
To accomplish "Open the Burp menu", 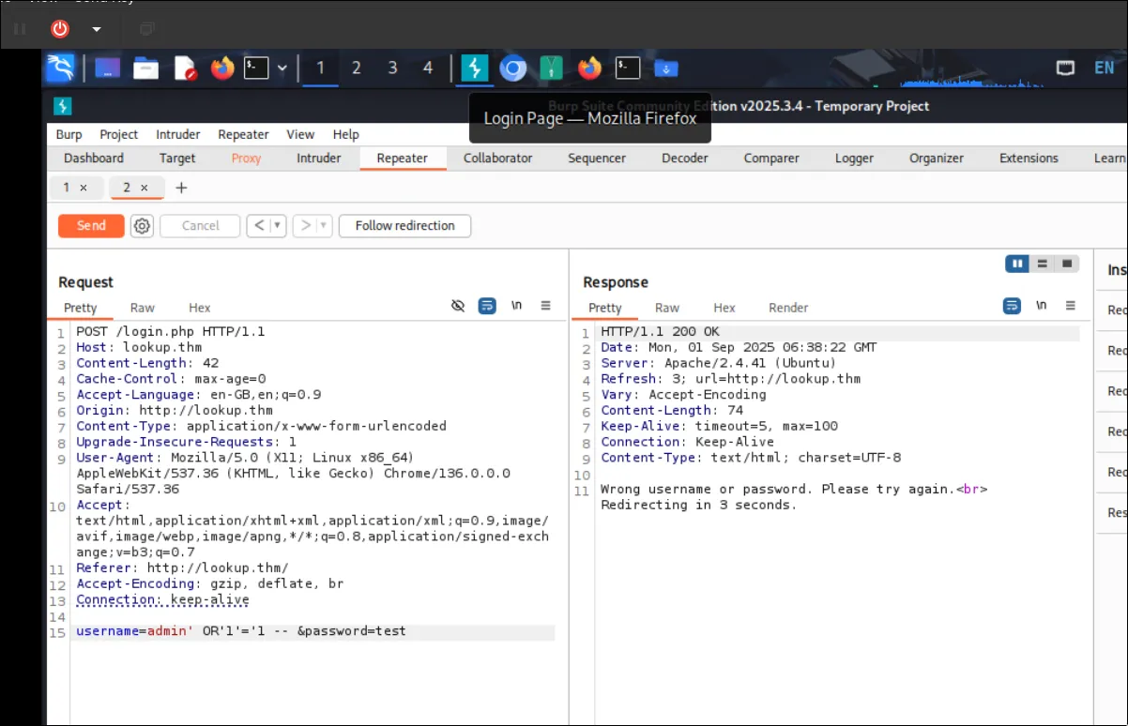I will point(69,134).
